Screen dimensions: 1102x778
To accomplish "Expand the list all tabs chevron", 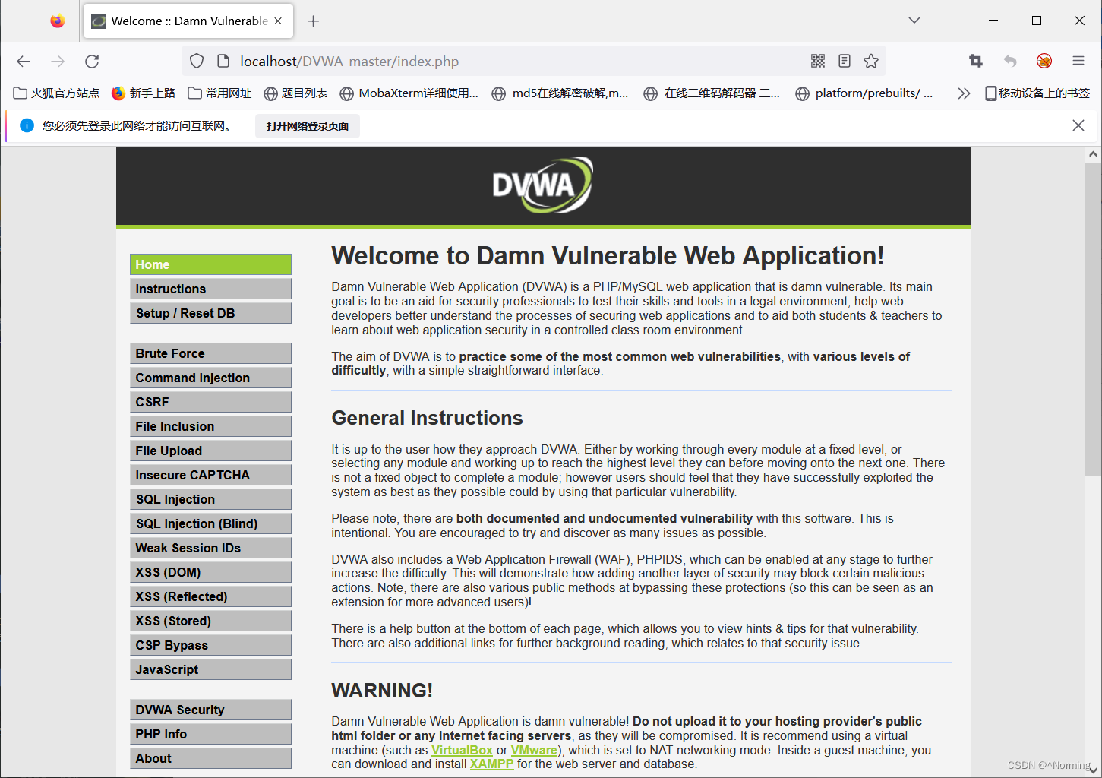I will click(x=914, y=21).
